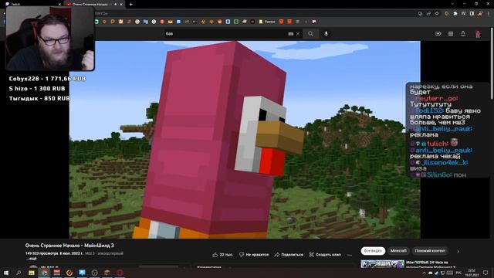This screenshot has height=278, width=494.
Task: Open Chrome from the taskbar
Action: pos(45,273)
